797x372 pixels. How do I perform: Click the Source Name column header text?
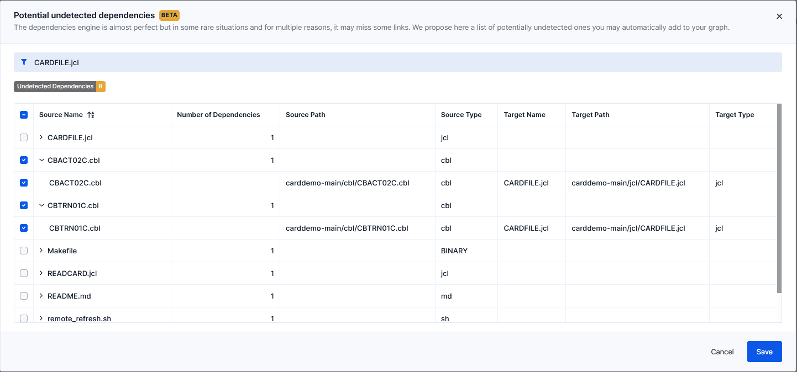[x=61, y=115]
